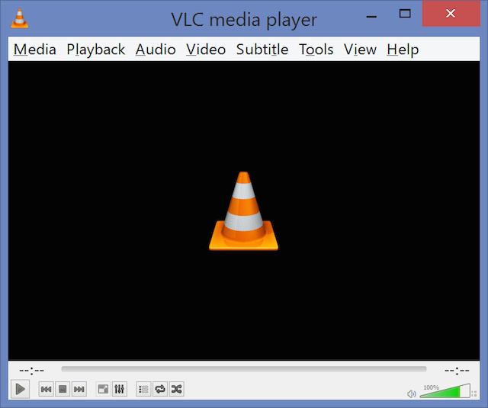Open extended settings equalizer icon

(119, 389)
